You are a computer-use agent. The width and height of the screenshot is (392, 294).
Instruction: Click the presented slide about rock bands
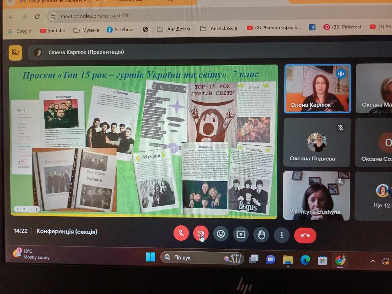tap(143, 141)
